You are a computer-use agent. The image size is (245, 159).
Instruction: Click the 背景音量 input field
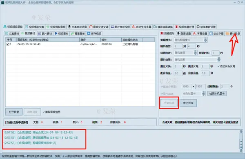click(x=205, y=73)
